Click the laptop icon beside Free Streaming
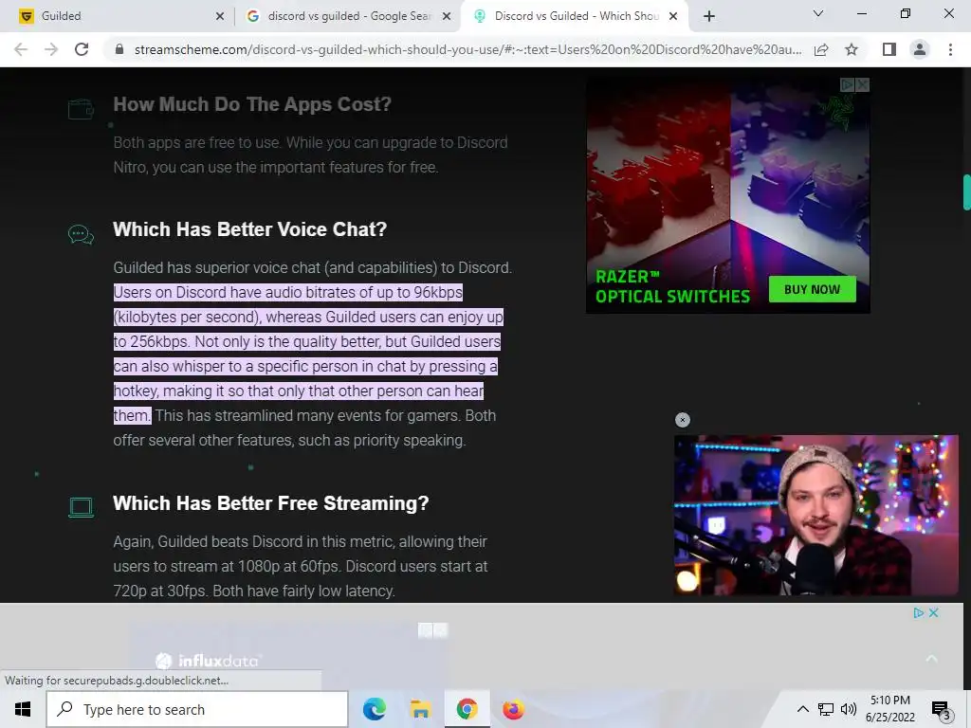971x728 pixels. pos(81,508)
